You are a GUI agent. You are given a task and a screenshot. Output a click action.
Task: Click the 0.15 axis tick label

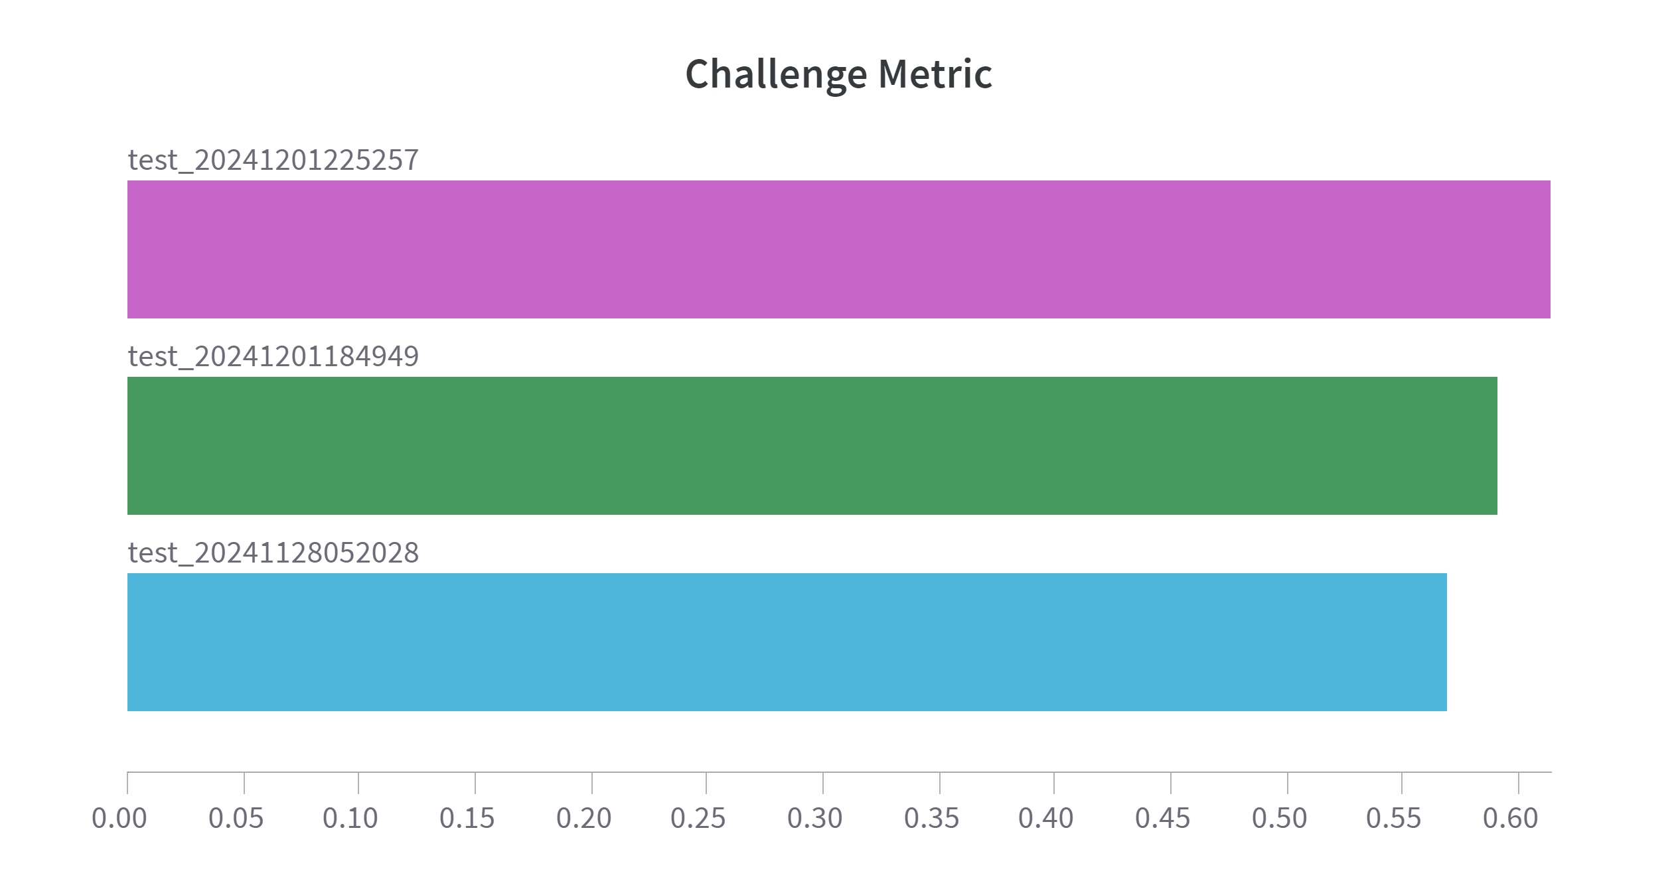(x=467, y=818)
